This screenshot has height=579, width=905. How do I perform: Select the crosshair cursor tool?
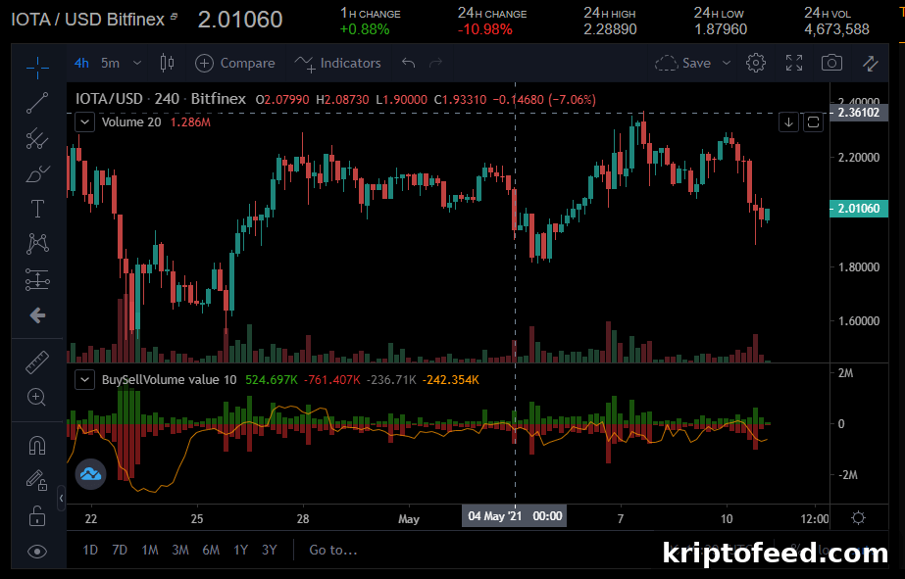[x=37, y=68]
